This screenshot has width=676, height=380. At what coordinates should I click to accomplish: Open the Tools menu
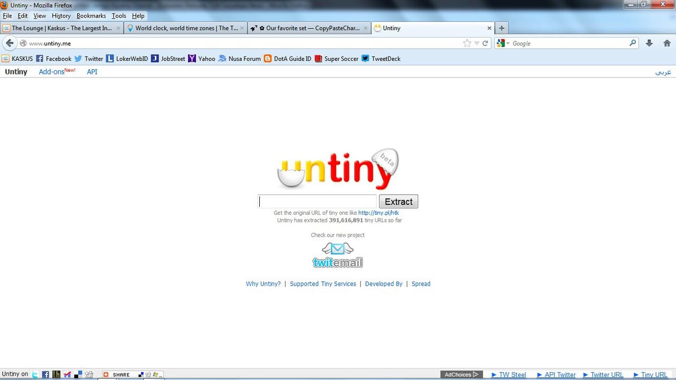pos(119,16)
